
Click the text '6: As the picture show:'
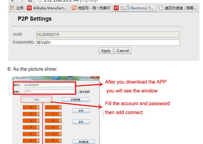click(32, 69)
